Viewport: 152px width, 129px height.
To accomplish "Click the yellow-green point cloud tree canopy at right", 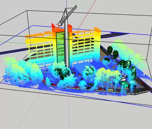I will [x=128, y=51].
